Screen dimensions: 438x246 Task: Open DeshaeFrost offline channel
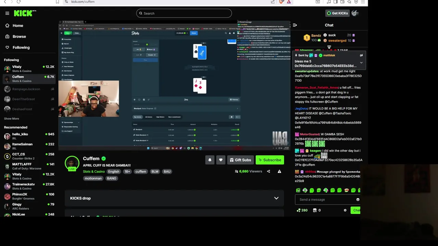point(29,109)
